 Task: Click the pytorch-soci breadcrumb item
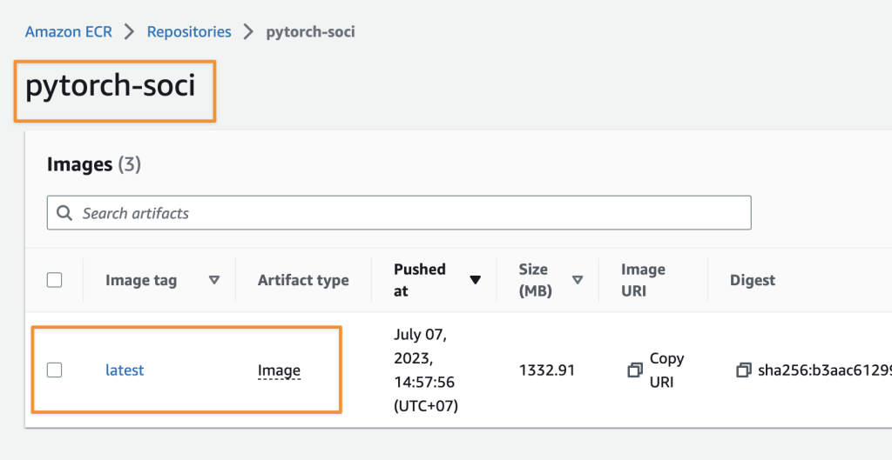pos(310,32)
